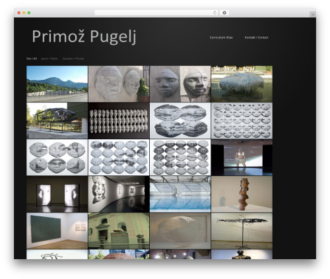The image size is (330, 279).
Task: View four landscape-printed faces thumbnail
Action: [x=180, y=121]
